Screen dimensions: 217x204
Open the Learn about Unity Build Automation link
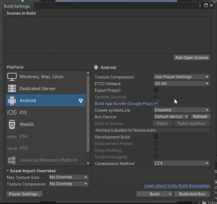(x=177, y=186)
